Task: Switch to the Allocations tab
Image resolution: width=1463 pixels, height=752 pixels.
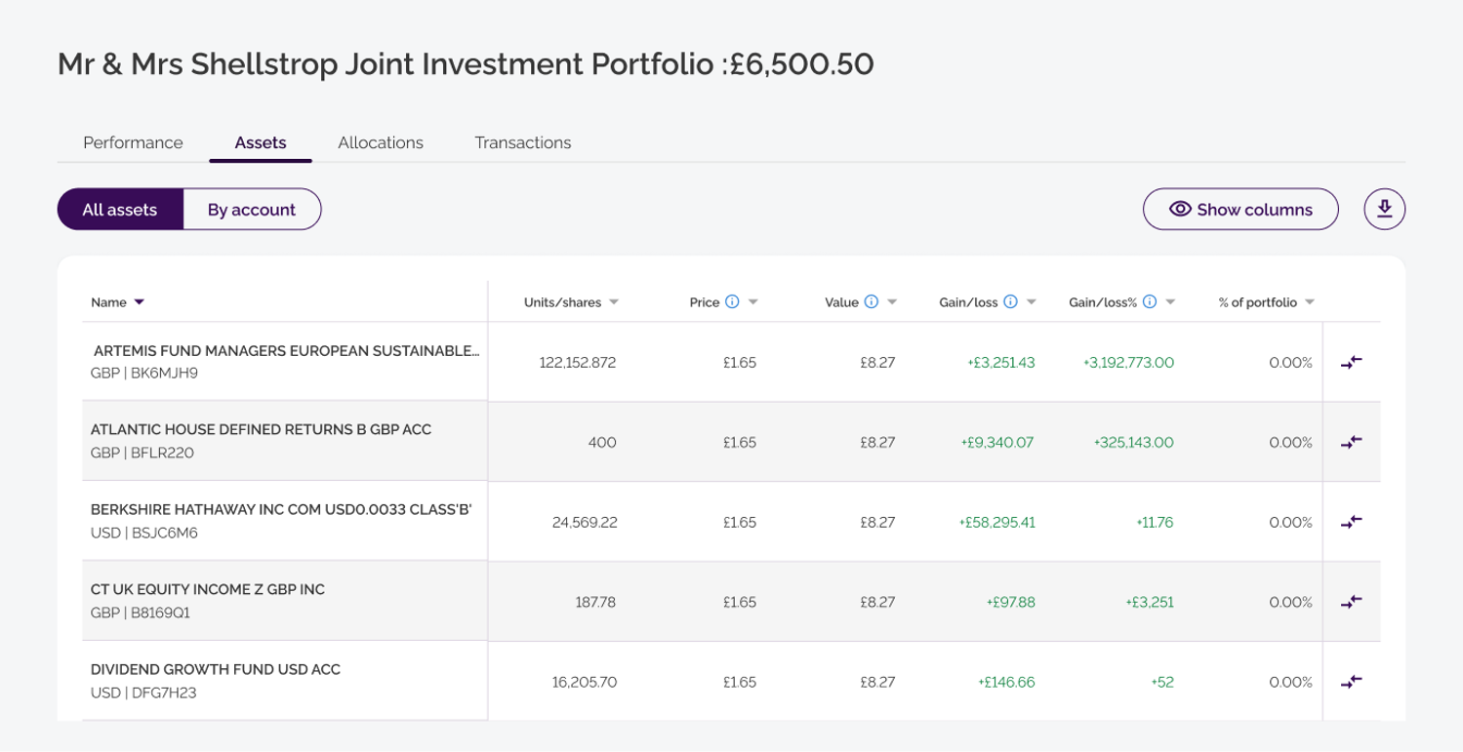Action: tap(381, 142)
